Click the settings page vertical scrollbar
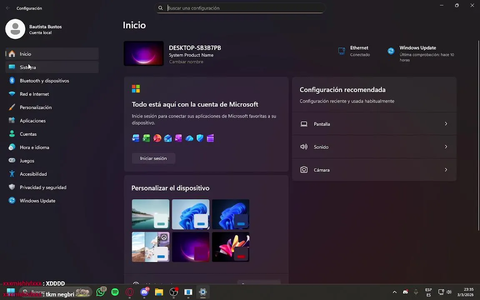Viewport: 480px width, 300px height. pyautogui.click(x=478, y=135)
